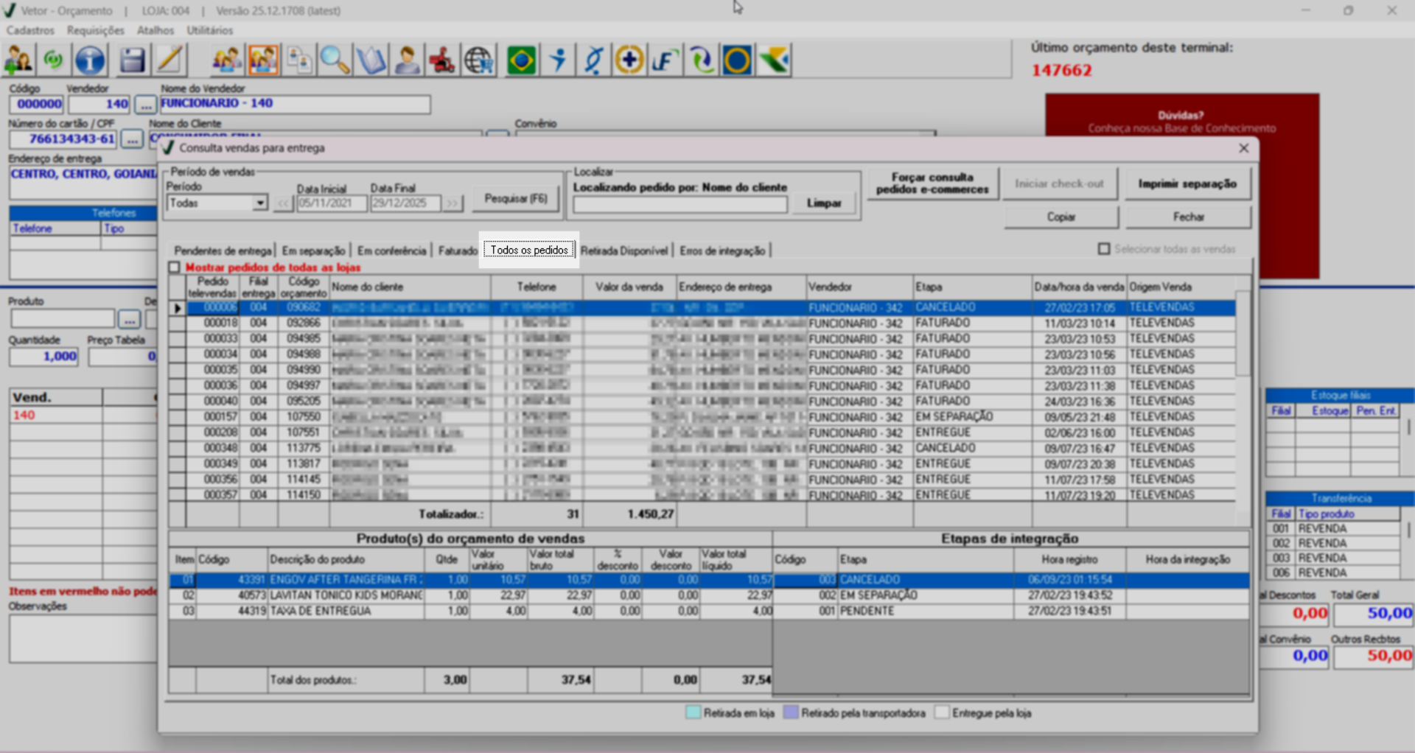Click 'Retirada em loja' legend color box
Image resolution: width=1415 pixels, height=753 pixels.
tap(693, 712)
